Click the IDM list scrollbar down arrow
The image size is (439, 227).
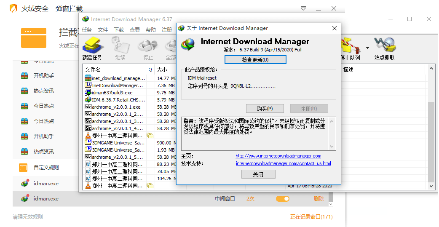coord(431,186)
